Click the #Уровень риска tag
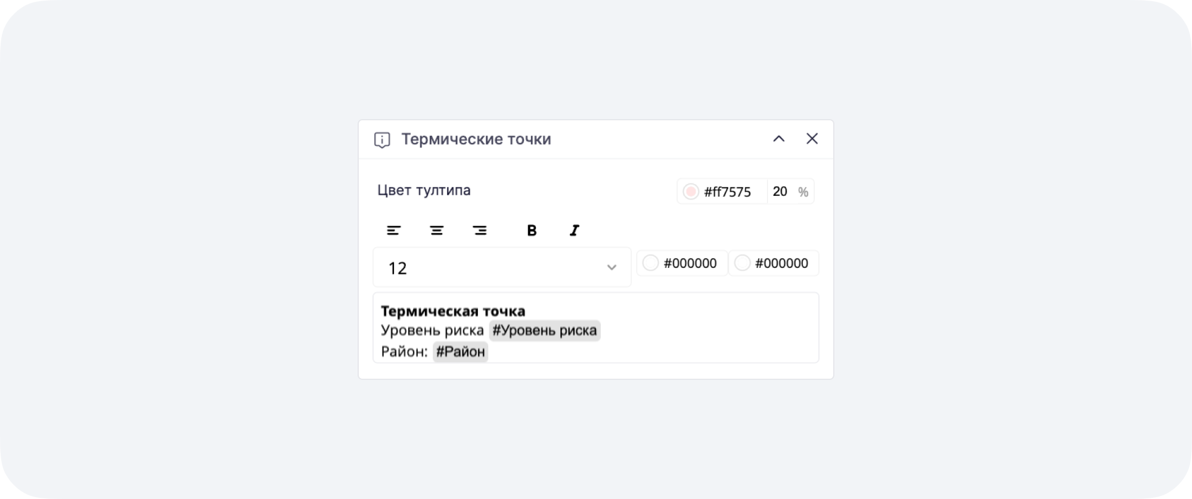 coord(544,330)
